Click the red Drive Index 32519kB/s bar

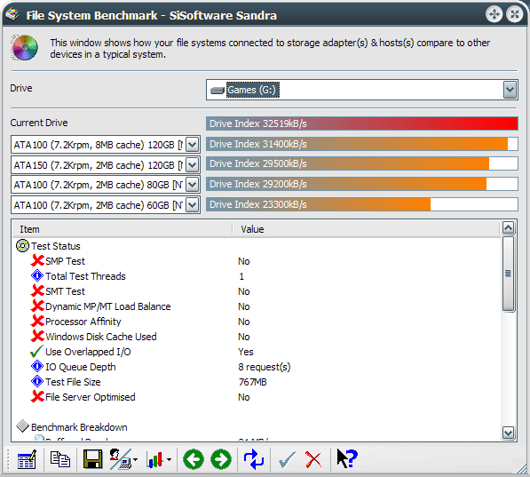coord(361,123)
